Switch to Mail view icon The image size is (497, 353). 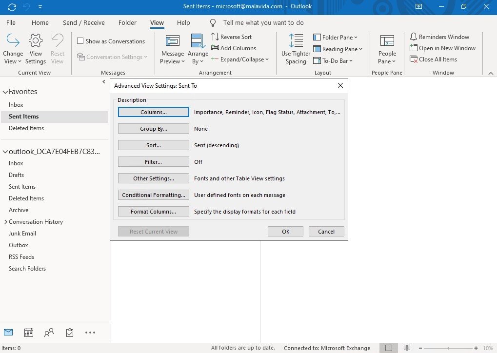(8, 332)
